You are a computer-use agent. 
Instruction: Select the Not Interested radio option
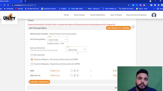pos(32,55)
